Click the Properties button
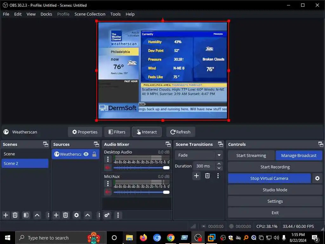Screen dimensions: 325x244 point(85,132)
